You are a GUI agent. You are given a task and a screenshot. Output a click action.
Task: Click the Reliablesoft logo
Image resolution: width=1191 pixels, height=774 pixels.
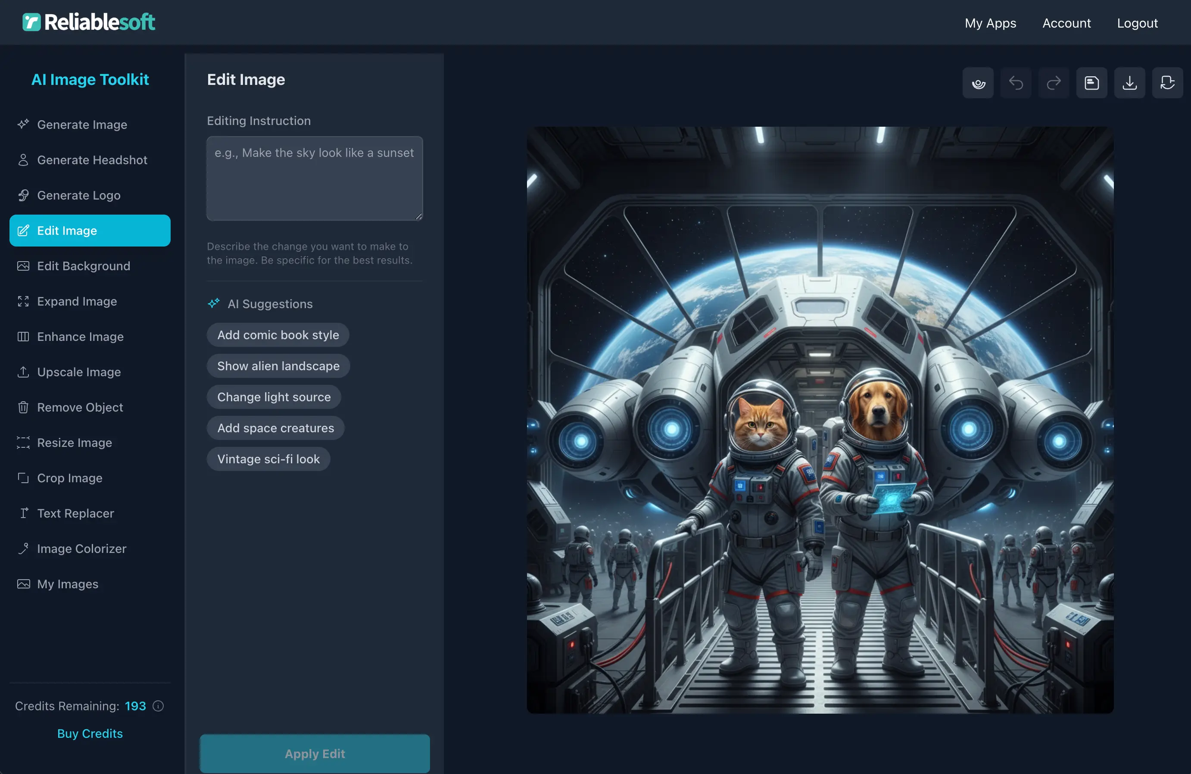pos(89,22)
